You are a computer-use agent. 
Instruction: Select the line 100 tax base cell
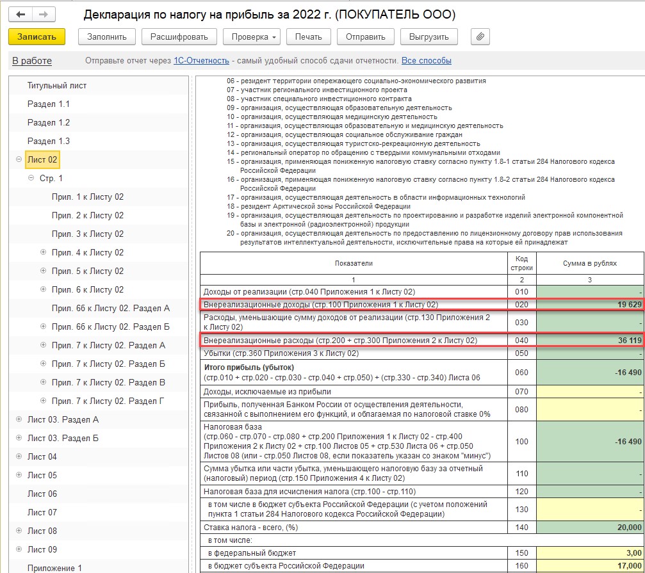point(590,442)
